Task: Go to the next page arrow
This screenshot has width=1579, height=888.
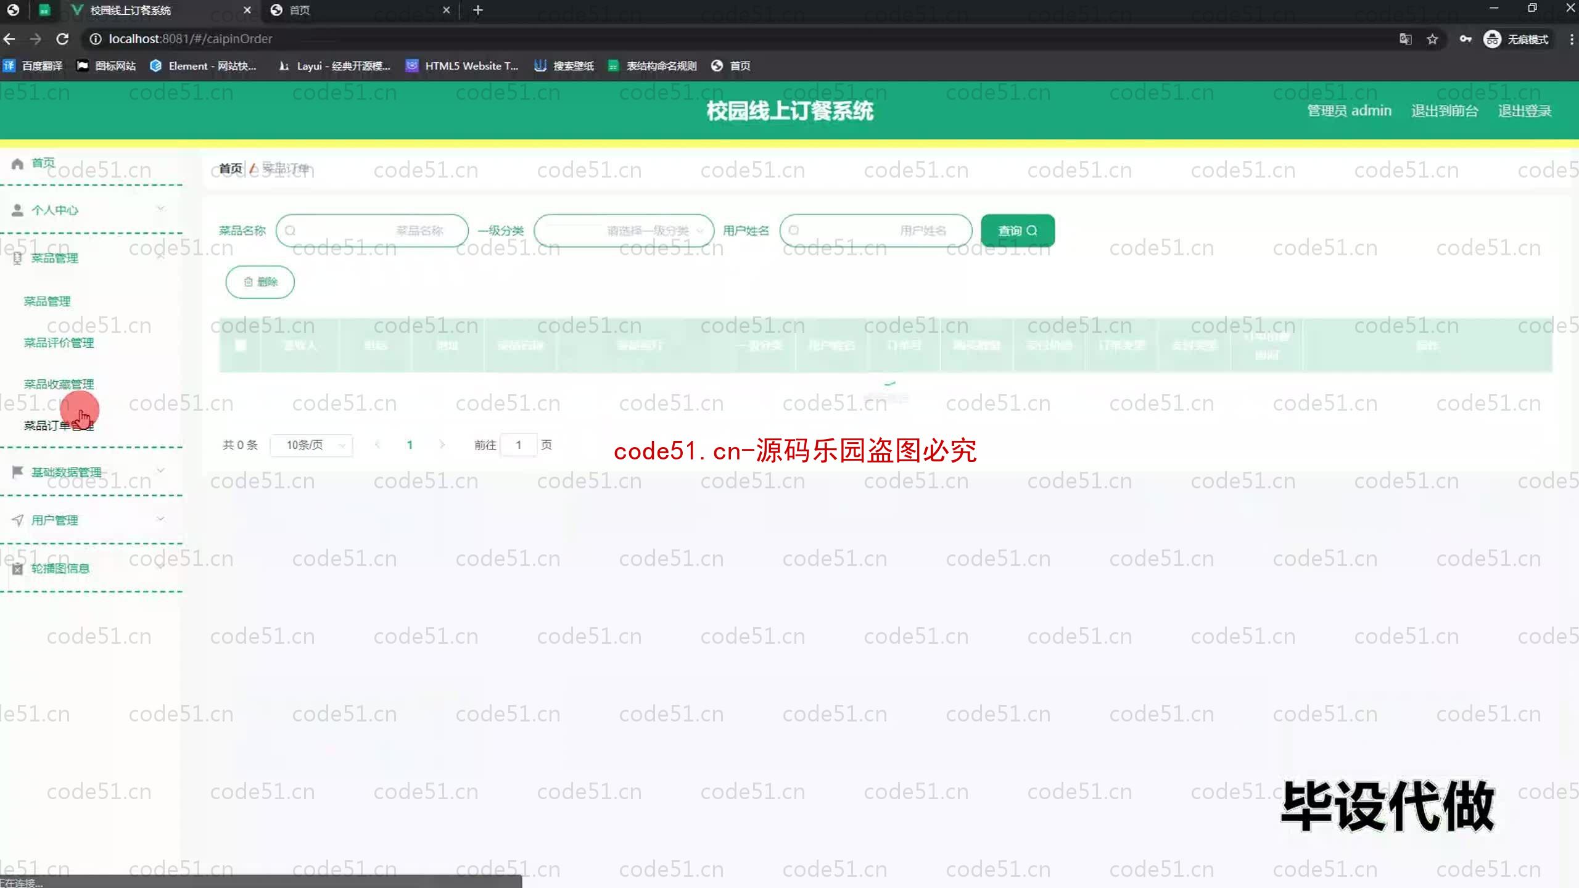Action: pyautogui.click(x=442, y=445)
